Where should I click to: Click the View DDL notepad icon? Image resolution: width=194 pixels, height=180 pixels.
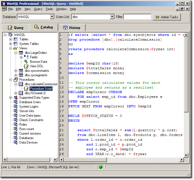tap(26, 66)
